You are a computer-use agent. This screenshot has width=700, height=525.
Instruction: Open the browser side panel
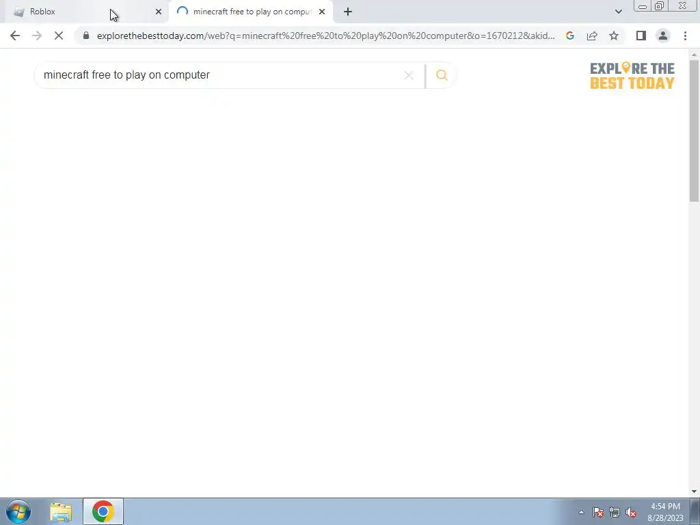tap(641, 36)
